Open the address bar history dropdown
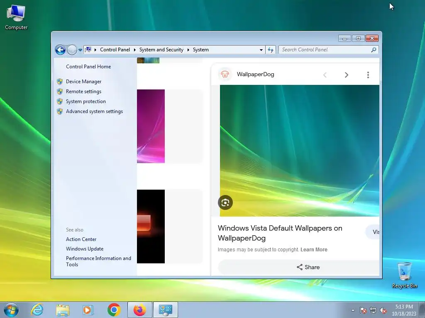This screenshot has height=318, width=425. [261, 50]
